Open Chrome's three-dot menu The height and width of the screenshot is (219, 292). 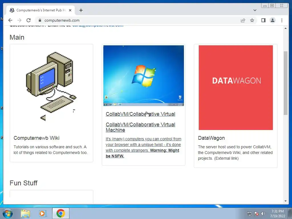[282, 20]
